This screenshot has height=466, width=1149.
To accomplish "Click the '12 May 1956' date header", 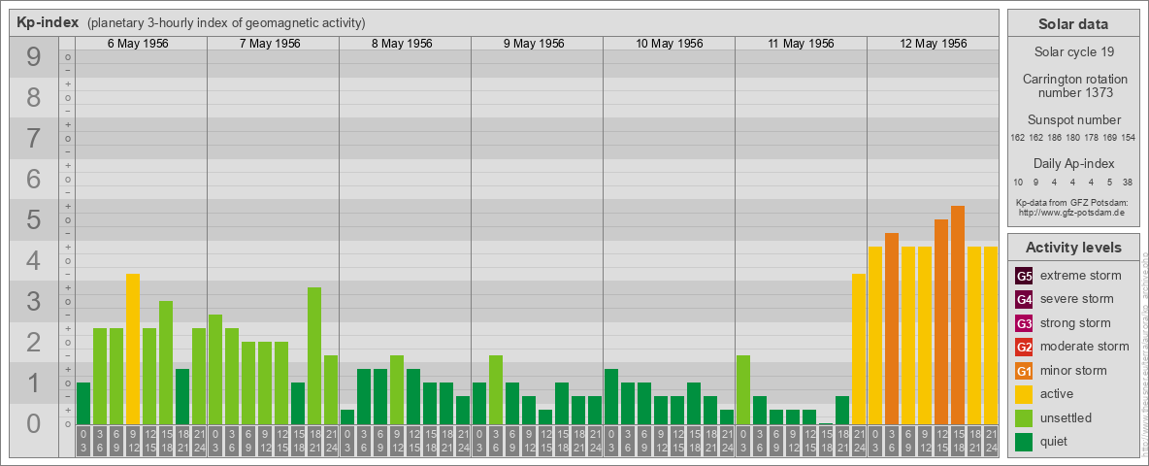I will pos(933,44).
